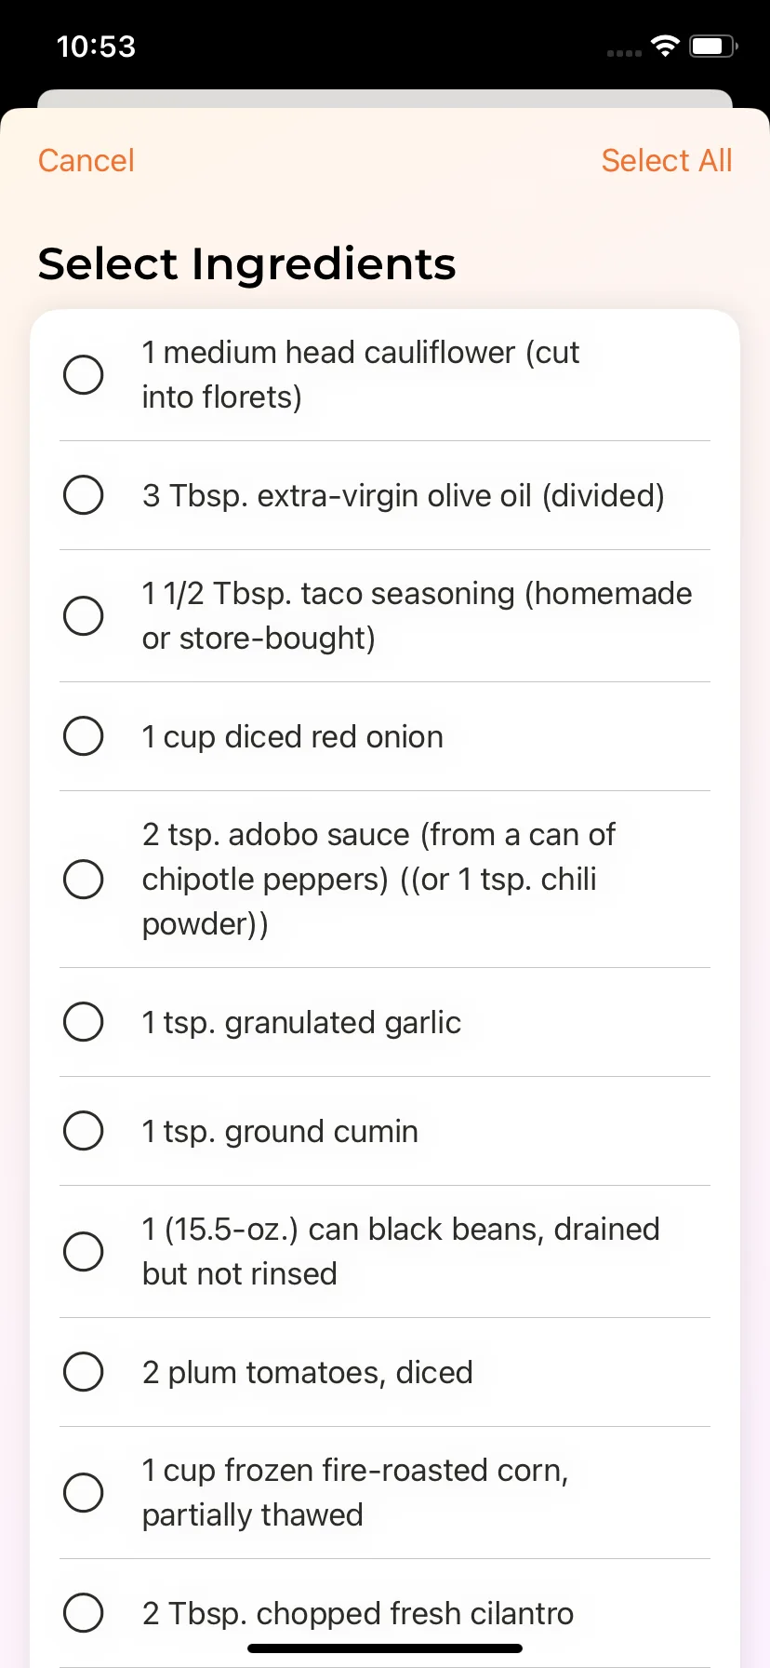
Task: Tap the Wi-Fi status icon
Action: point(665,46)
